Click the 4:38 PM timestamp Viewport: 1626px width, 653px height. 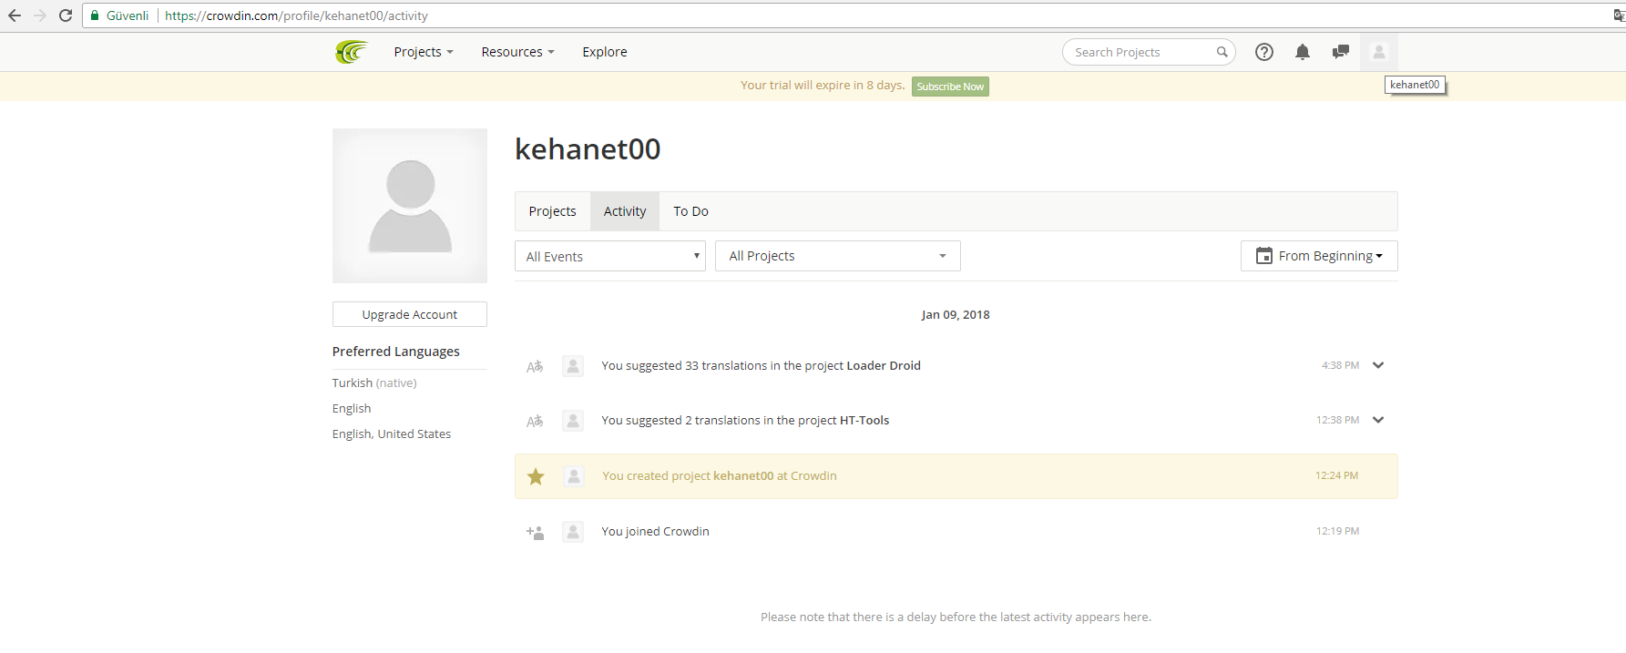tap(1340, 365)
